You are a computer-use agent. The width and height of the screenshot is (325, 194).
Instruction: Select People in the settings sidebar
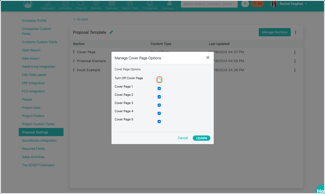click(x=27, y=99)
